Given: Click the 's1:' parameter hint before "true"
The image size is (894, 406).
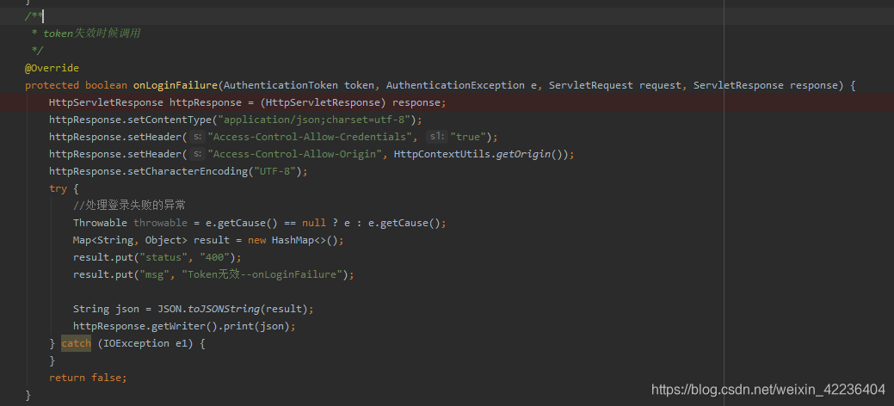Looking at the screenshot, I should pos(437,137).
